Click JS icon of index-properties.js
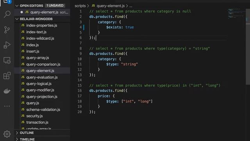 point(23,25)
